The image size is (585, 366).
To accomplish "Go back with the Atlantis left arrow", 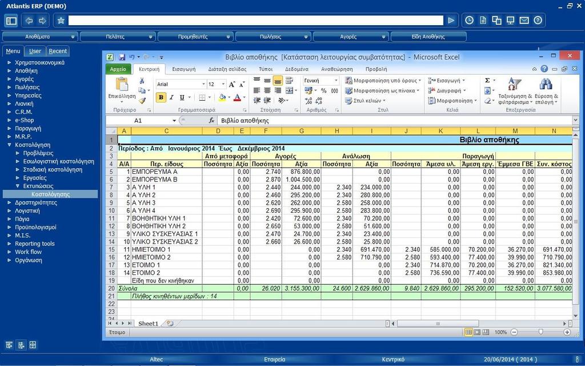I will pyautogui.click(x=29, y=21).
